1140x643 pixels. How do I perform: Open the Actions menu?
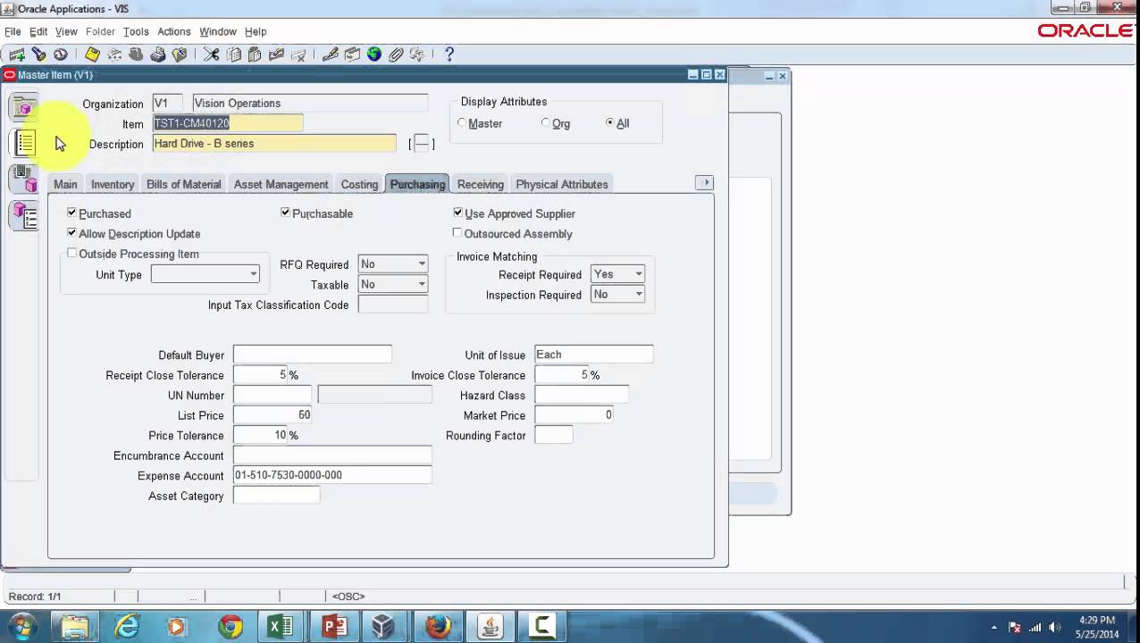pos(174,31)
